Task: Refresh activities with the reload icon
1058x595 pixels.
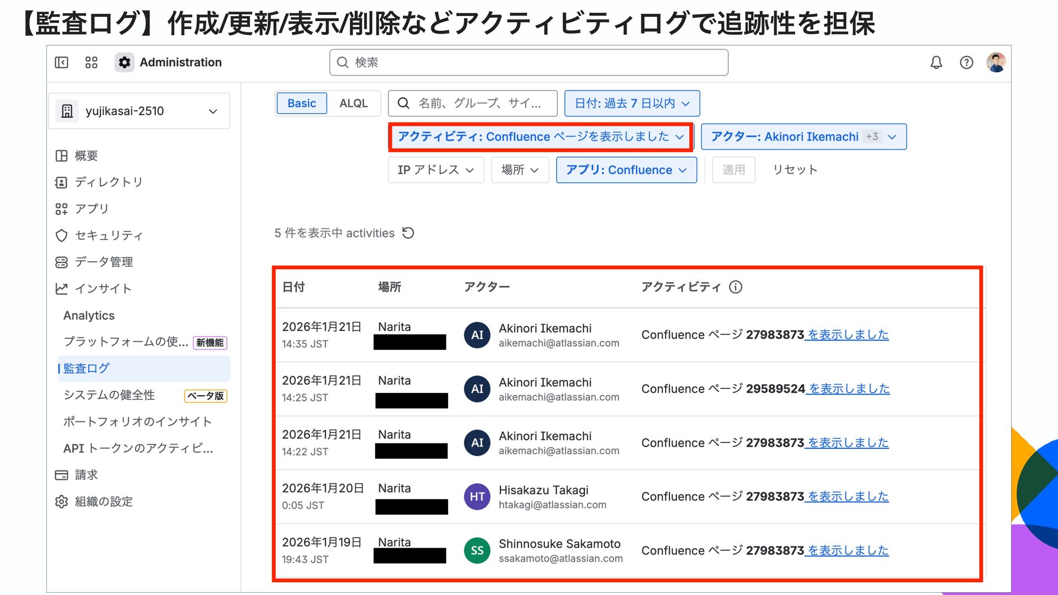Action: (408, 233)
